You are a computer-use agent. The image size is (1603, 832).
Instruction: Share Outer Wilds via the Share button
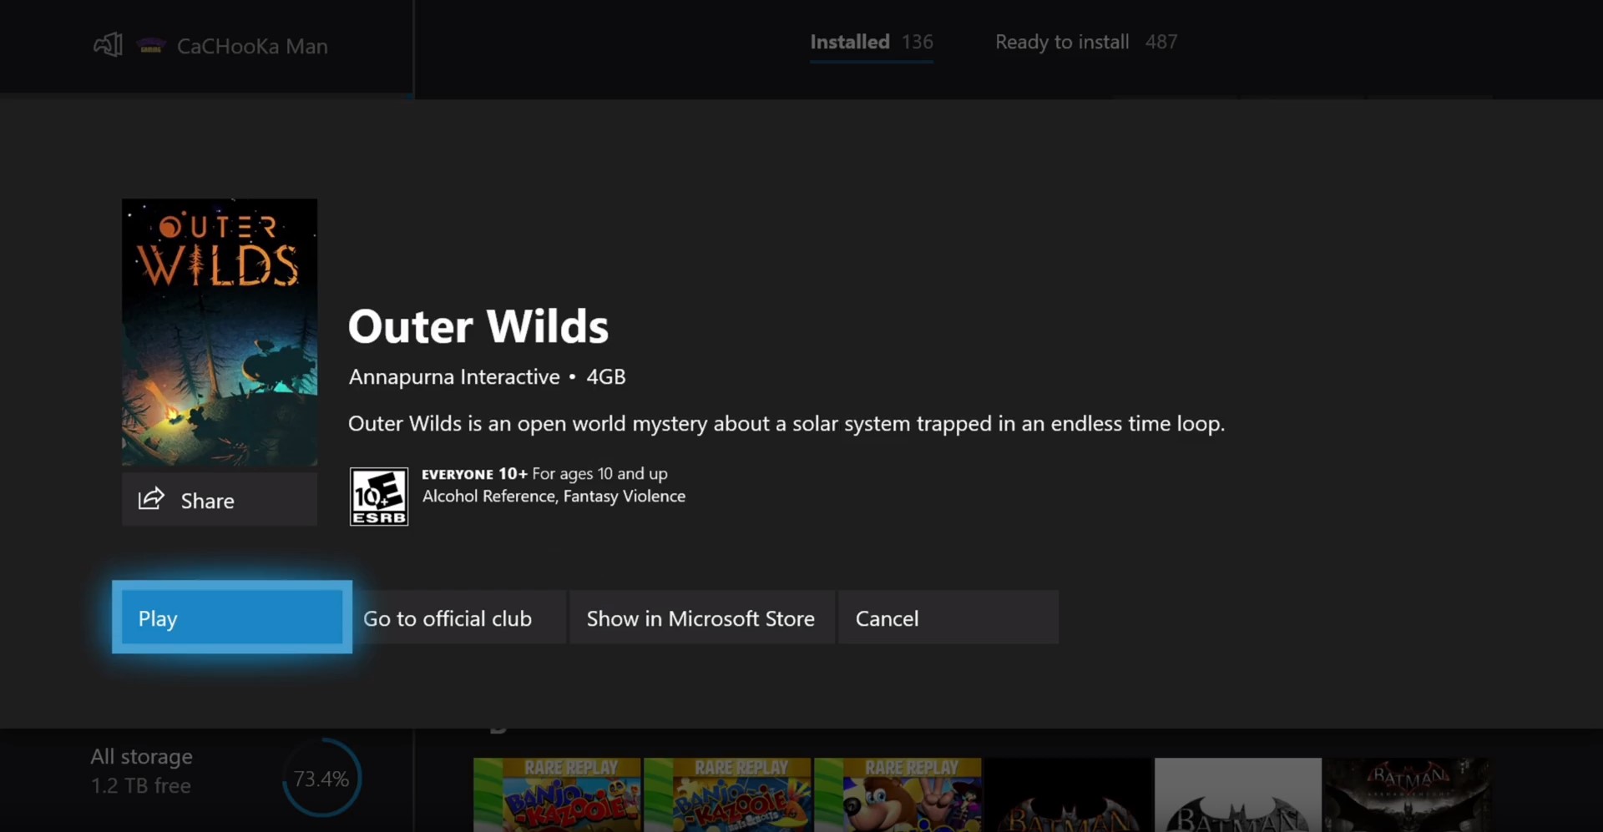coord(220,500)
